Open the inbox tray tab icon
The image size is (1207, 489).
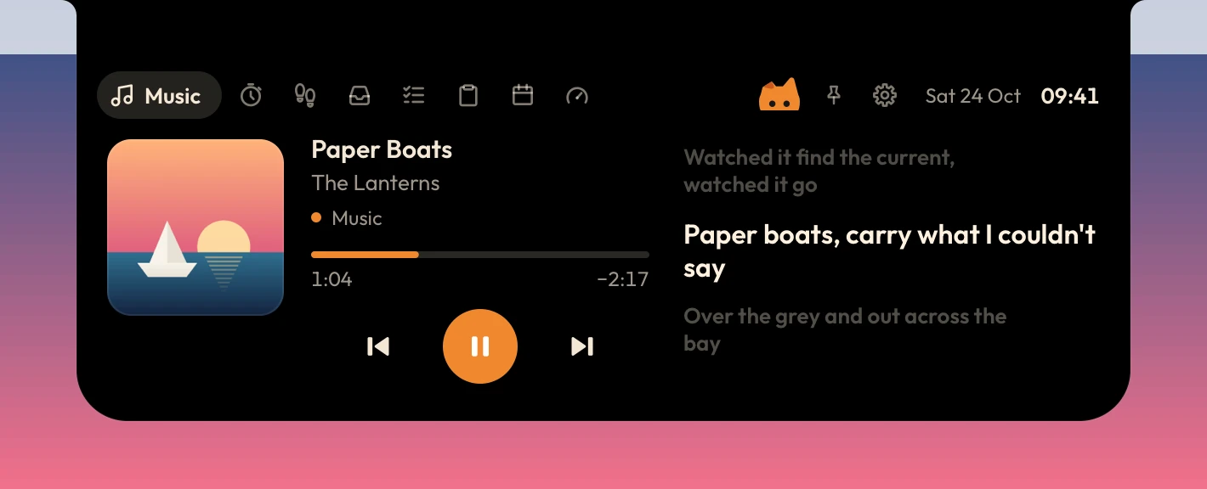360,95
